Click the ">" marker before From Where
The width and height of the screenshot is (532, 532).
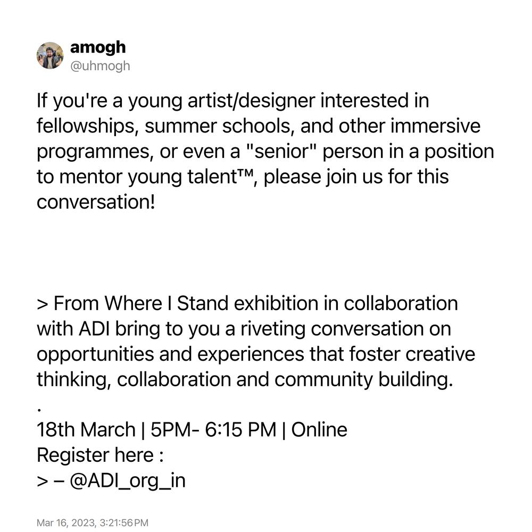[43, 304]
